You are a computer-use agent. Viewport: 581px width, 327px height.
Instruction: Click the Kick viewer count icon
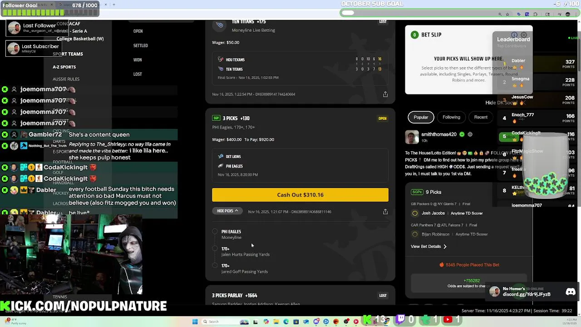pos(367,320)
